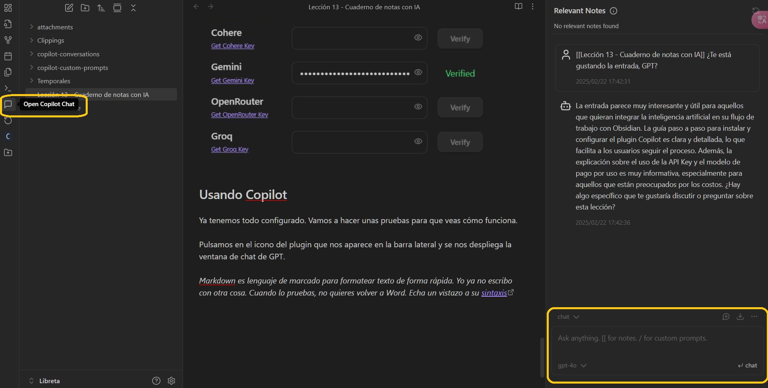Focus the Gemini API key field

click(x=359, y=73)
